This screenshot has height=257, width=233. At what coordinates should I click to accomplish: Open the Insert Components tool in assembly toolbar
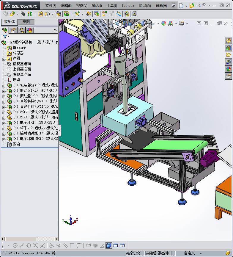(12, 14)
